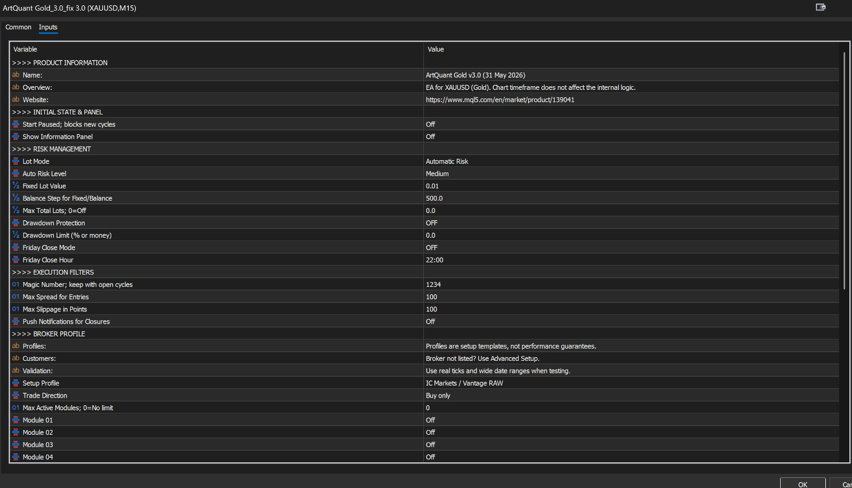The image size is (852, 488).
Task: Click the enum icon beside Module 04
Action: (x=15, y=457)
